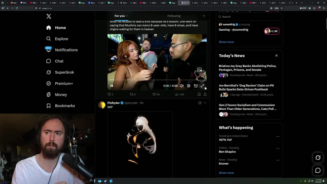Open the taskbar volume control
The image size is (327, 184).
pyautogui.click(x=312, y=181)
